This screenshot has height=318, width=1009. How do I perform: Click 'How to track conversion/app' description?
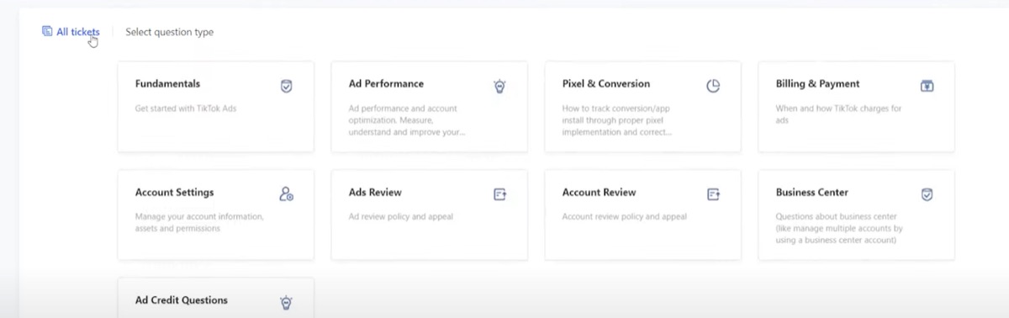click(617, 120)
